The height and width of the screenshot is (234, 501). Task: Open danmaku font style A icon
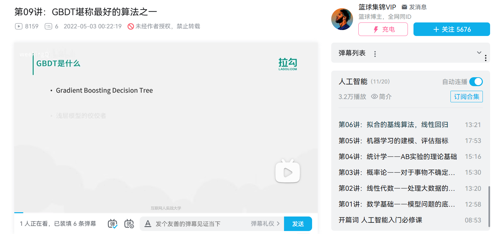[148, 224]
